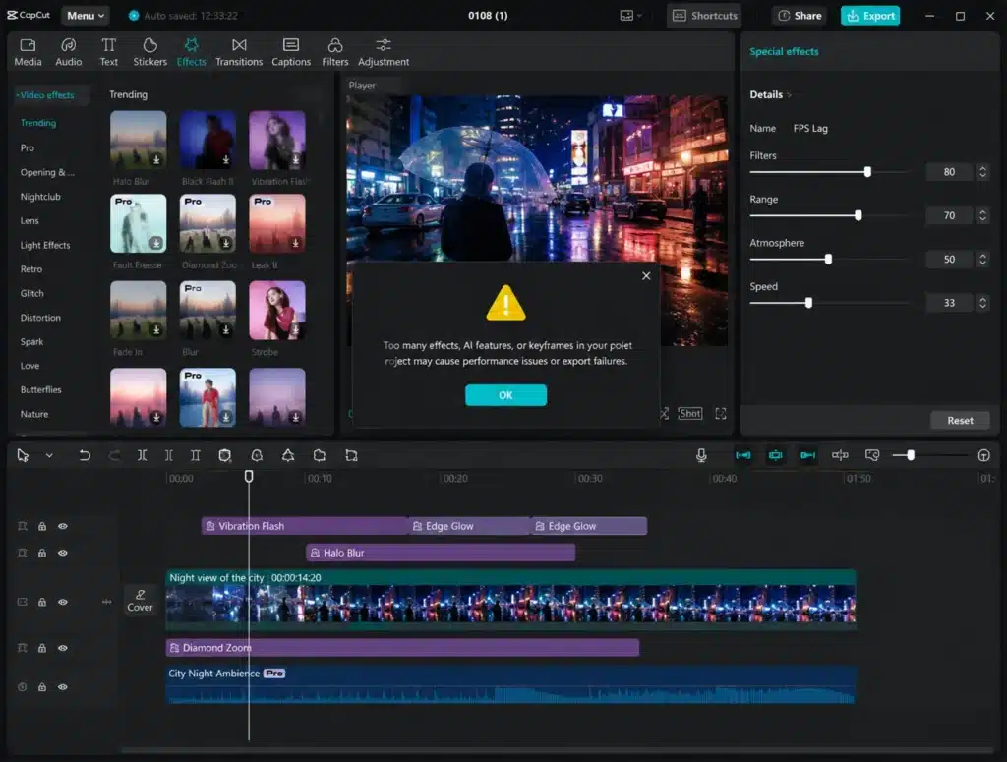Select the Distortion effects category
Image resolution: width=1007 pixels, height=762 pixels.
pos(39,318)
